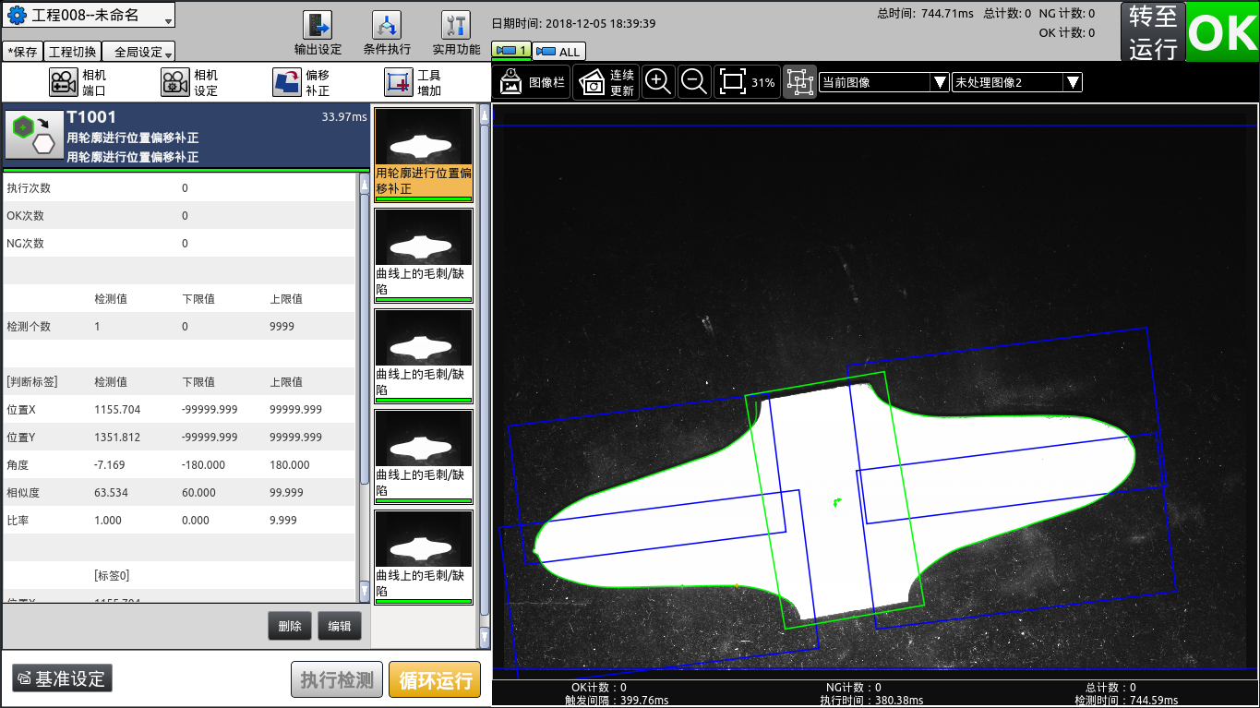Click the 转至运行 go to run button

1152,32
